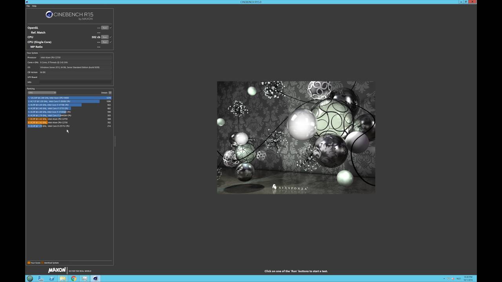502x282 pixels.
Task: Open File Explorer from the taskbar
Action: (x=63, y=278)
